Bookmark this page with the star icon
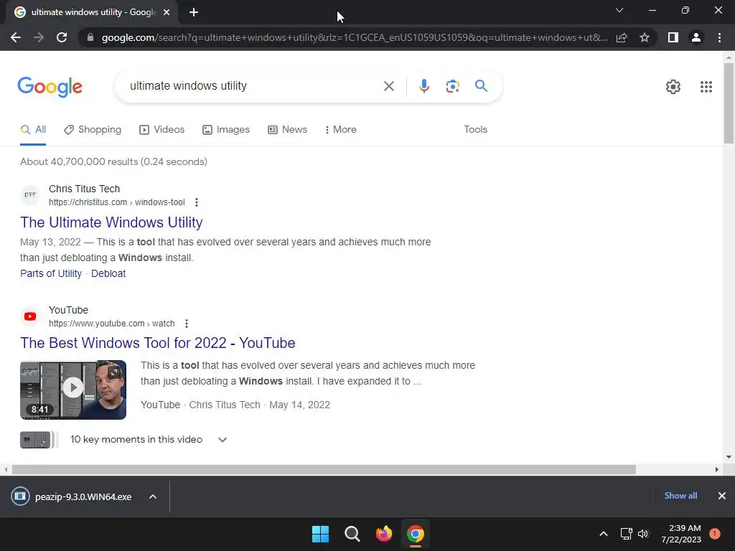Screen dimensions: 735x551 click(645, 37)
